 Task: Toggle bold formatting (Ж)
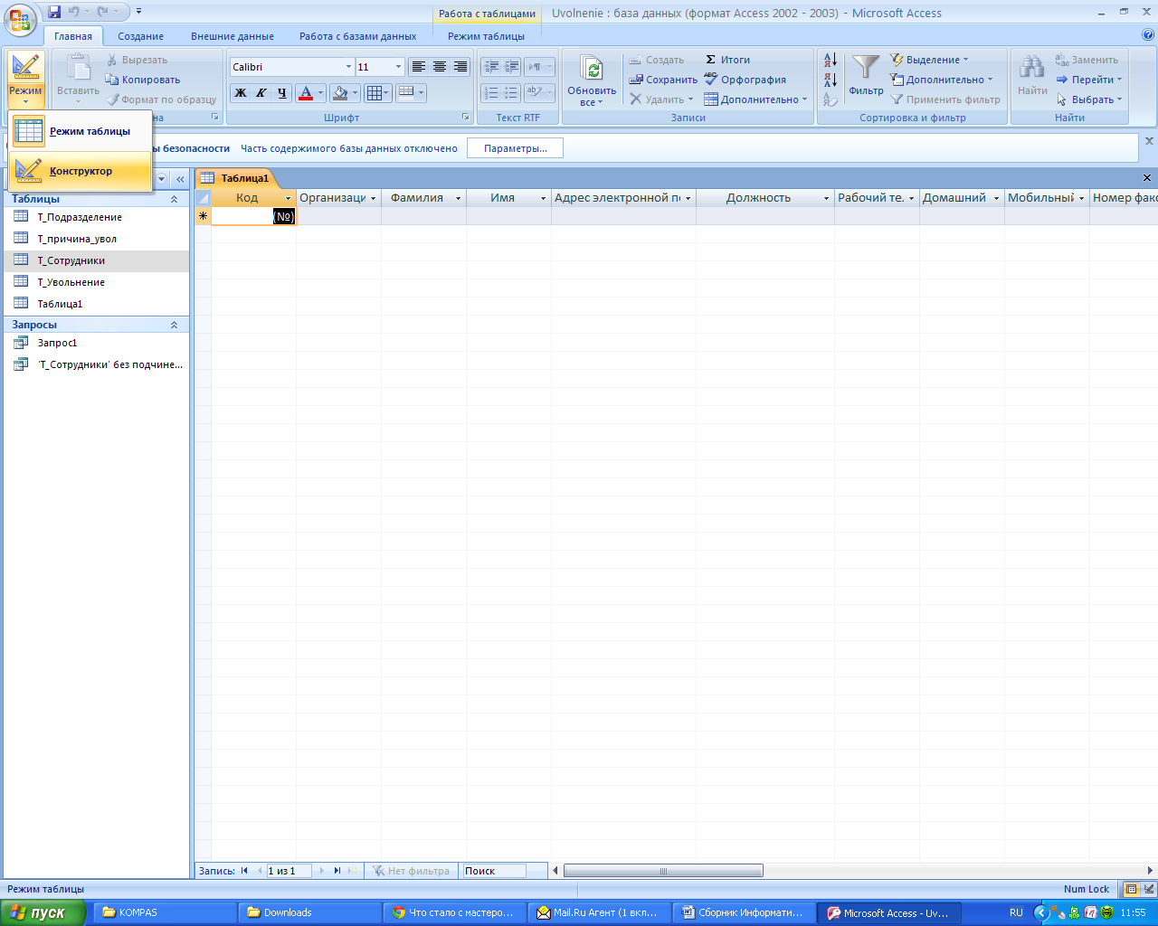click(241, 92)
